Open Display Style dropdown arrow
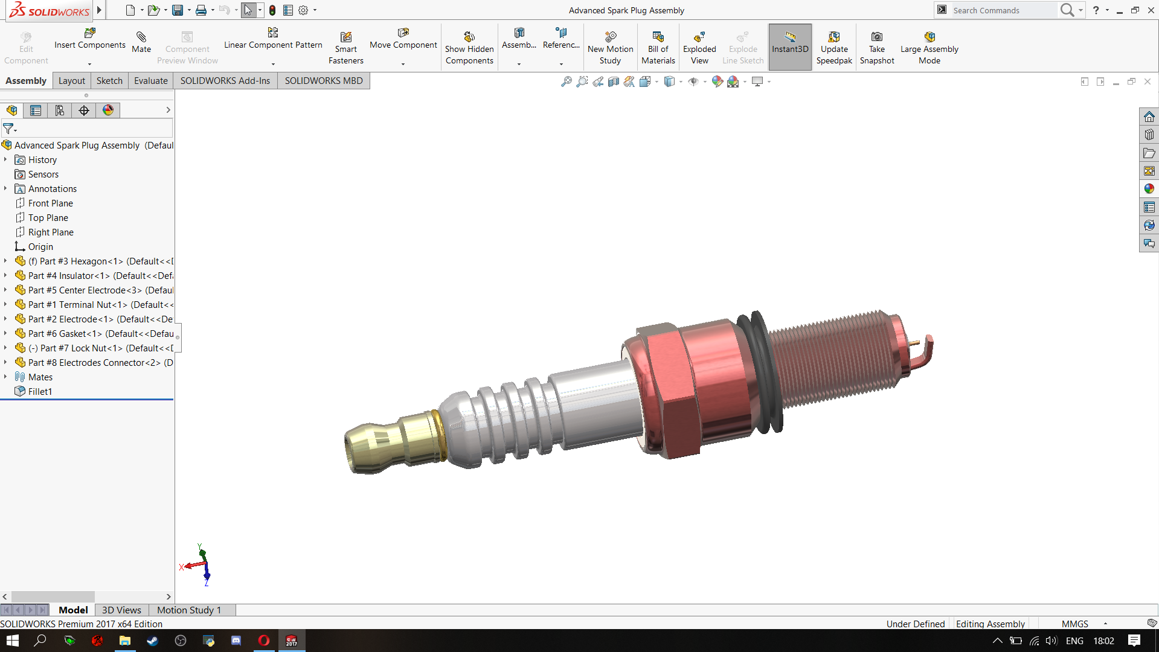 681,81
